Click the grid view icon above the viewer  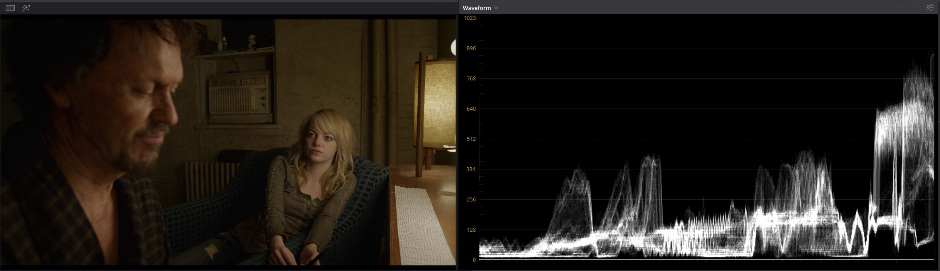pos(10,8)
